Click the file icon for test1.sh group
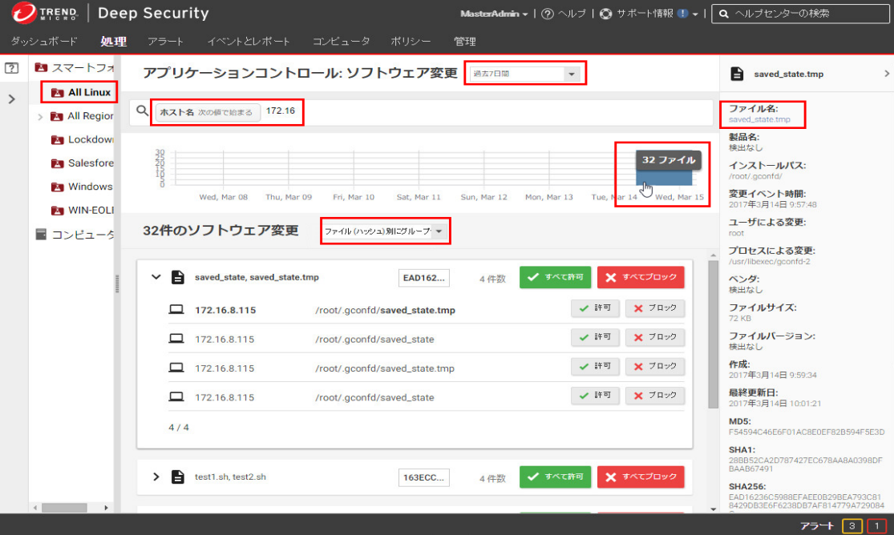 178,477
